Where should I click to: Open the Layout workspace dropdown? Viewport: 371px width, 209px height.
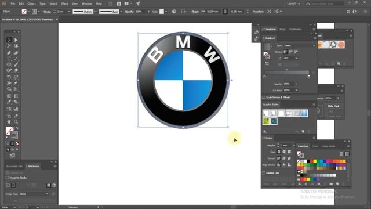pos(294,3)
